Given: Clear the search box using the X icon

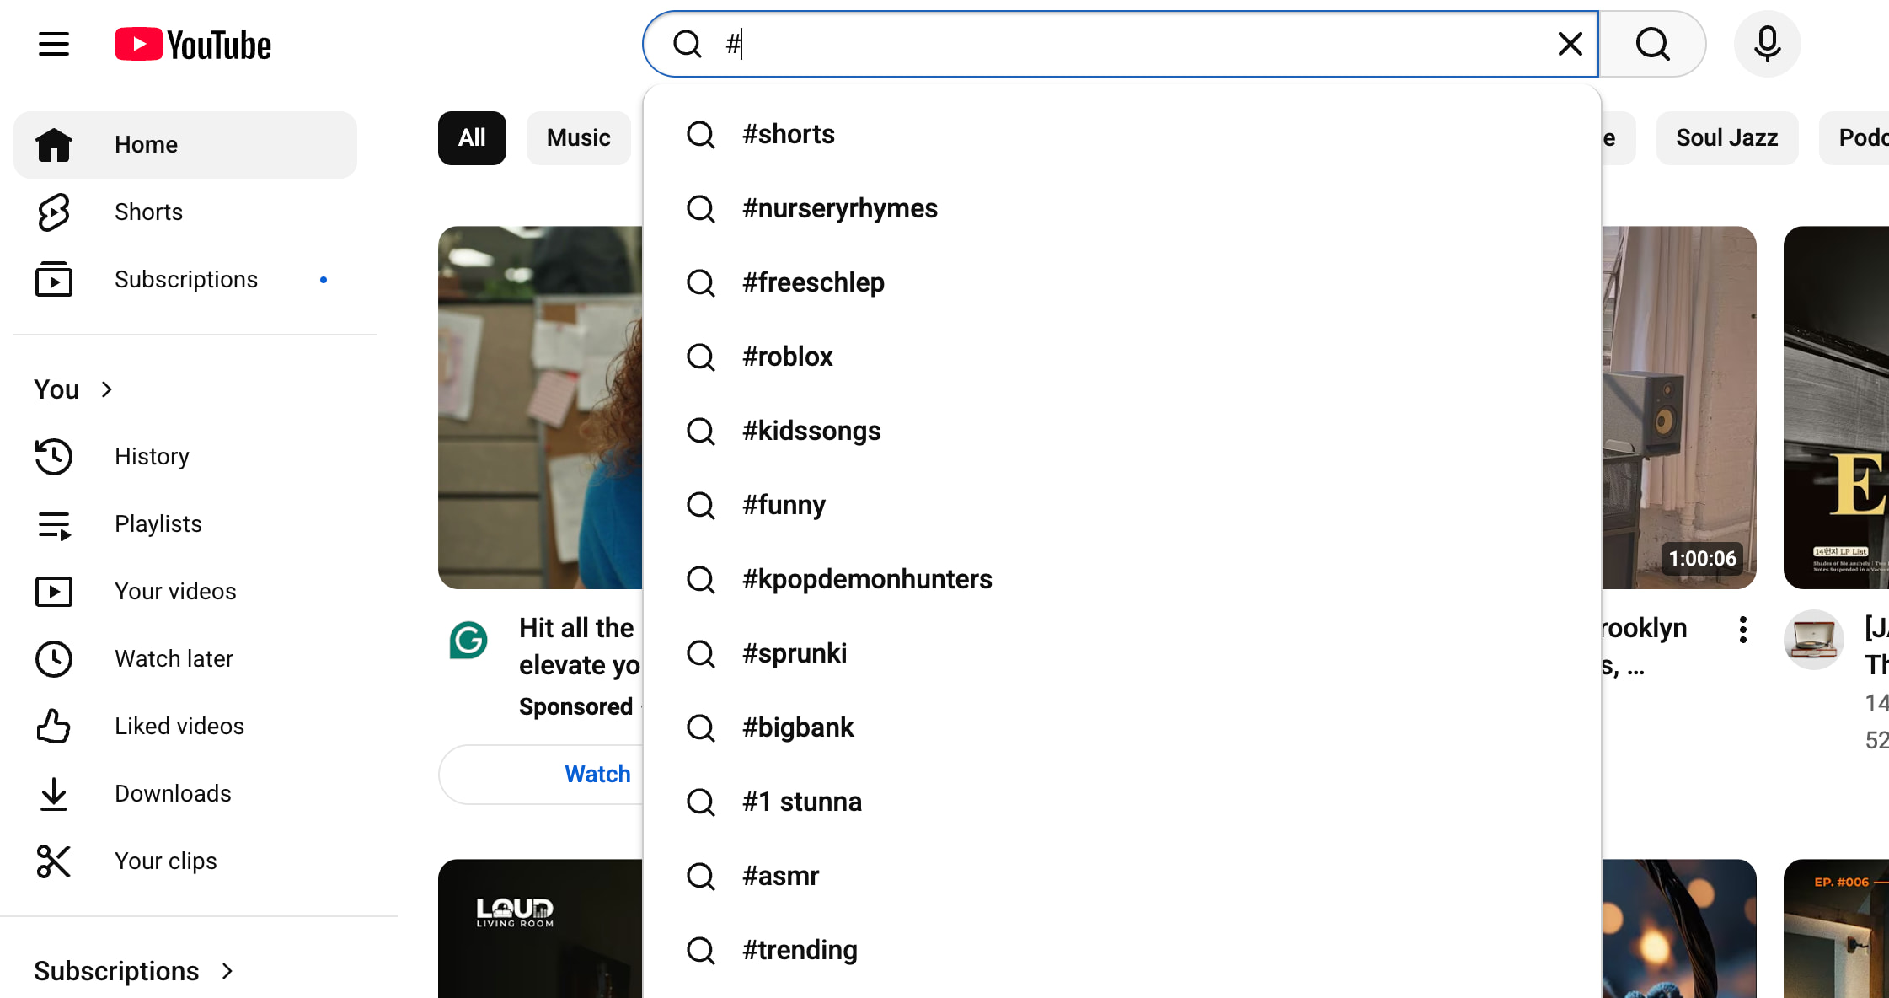Looking at the screenshot, I should click(x=1569, y=44).
